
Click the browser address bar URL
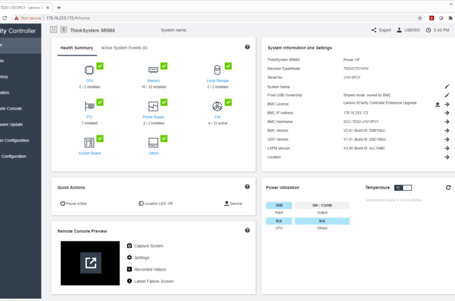pyautogui.click(x=68, y=18)
